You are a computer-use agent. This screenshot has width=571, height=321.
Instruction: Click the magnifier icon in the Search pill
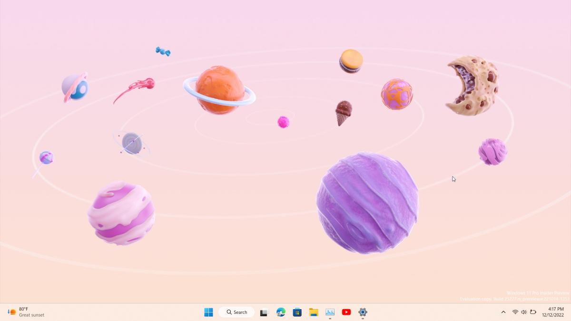tap(228, 312)
